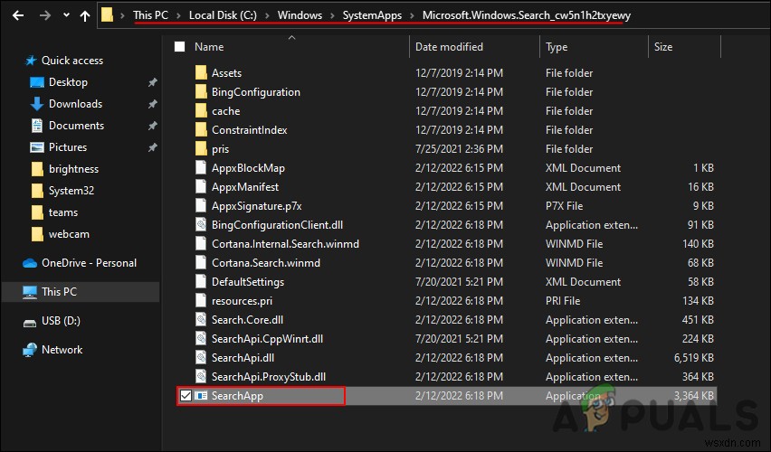Select Windows in the address breadcrumb
Viewport: 771px width, 452px height.
pyautogui.click(x=300, y=15)
